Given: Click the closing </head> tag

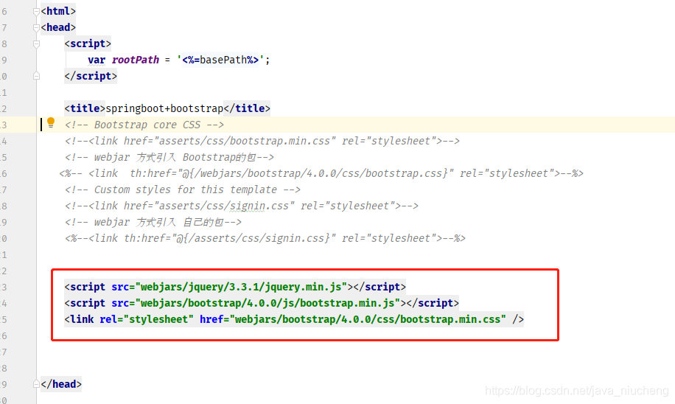Looking at the screenshot, I should pos(61,384).
